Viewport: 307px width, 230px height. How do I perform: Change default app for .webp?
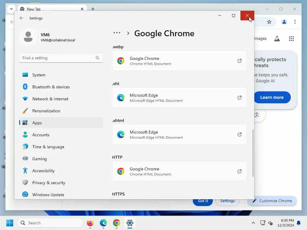point(179,61)
